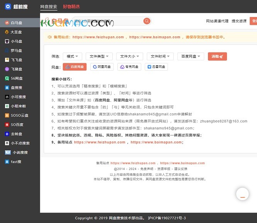257x223 pixels.
Task: Open feizhupan.com link in tip 9
Action: pos(100,142)
